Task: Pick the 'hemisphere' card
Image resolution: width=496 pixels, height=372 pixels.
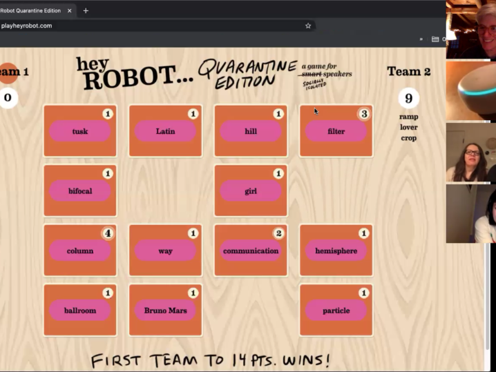Action: point(336,251)
